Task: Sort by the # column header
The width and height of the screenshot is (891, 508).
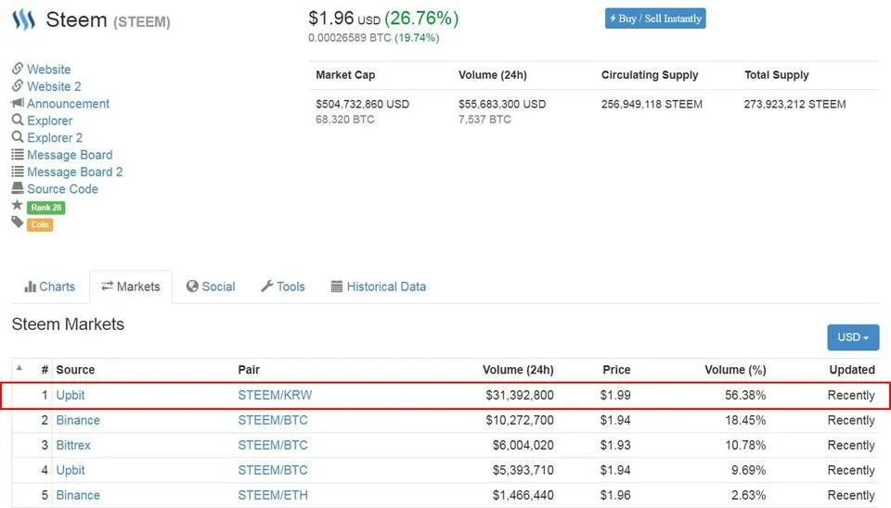Action: [45, 370]
